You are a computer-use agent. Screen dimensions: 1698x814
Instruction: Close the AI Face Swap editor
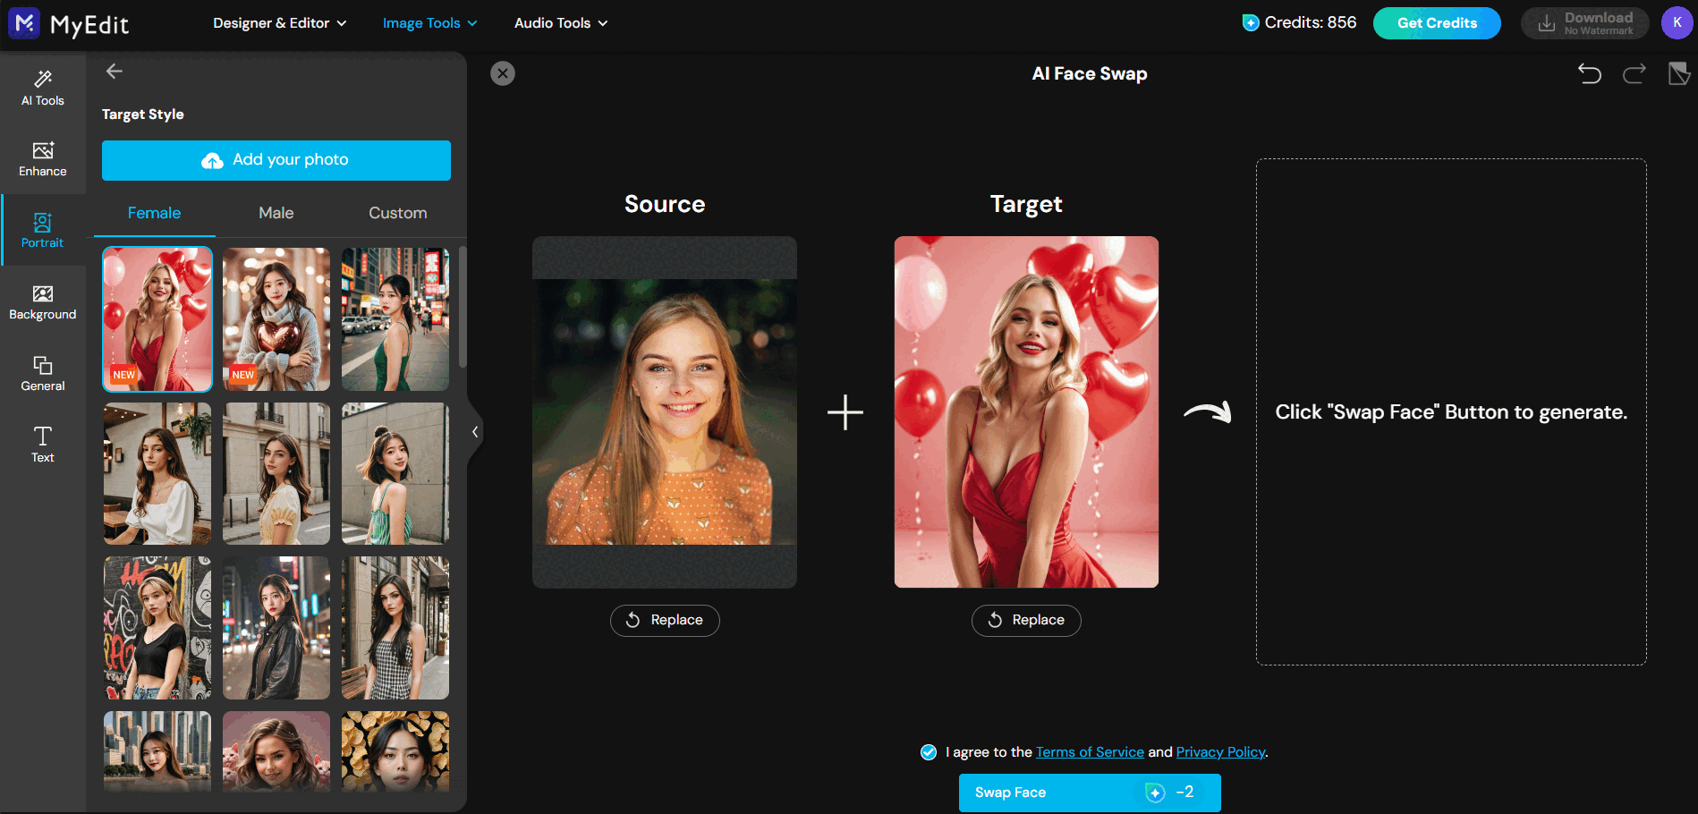coord(503,73)
